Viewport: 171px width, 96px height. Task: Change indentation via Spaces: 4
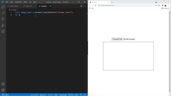click(43, 95)
